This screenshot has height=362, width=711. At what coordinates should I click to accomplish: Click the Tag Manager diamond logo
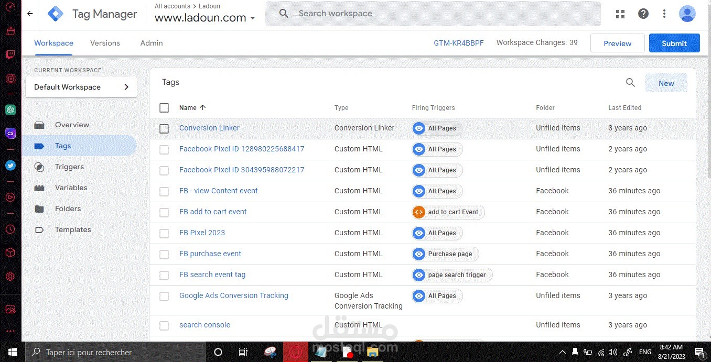[x=56, y=14]
